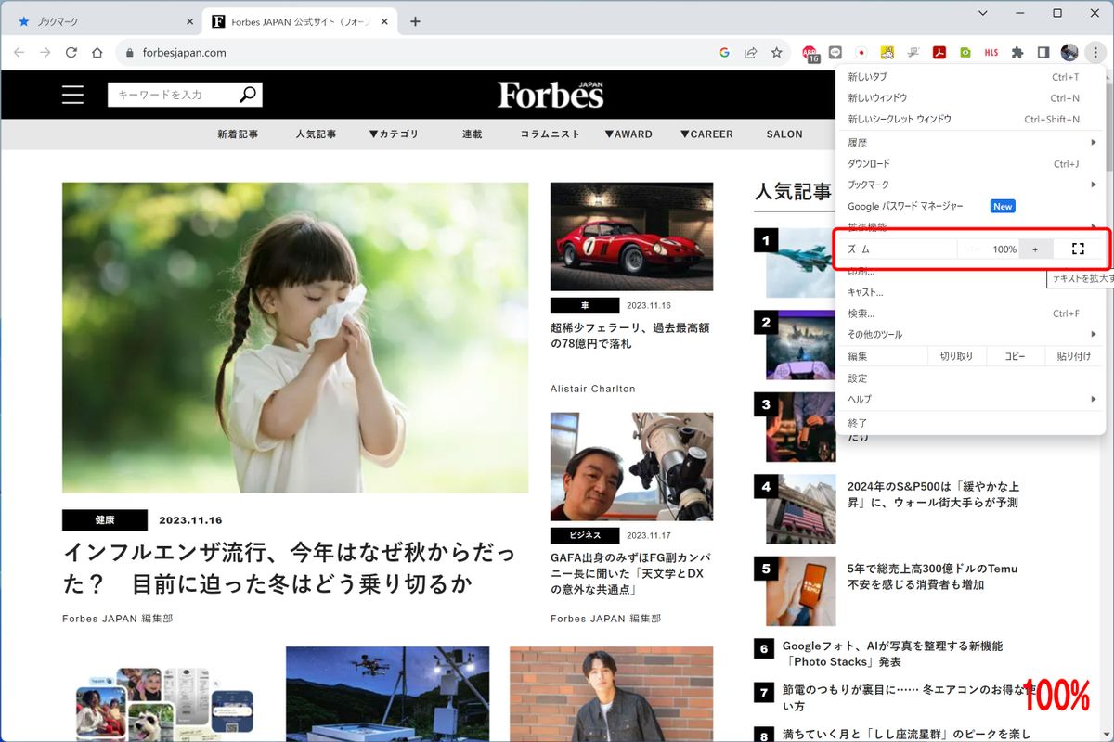Select 新しいウィンドウ from Chrome menu
This screenshot has width=1114, height=742.
click(971, 98)
